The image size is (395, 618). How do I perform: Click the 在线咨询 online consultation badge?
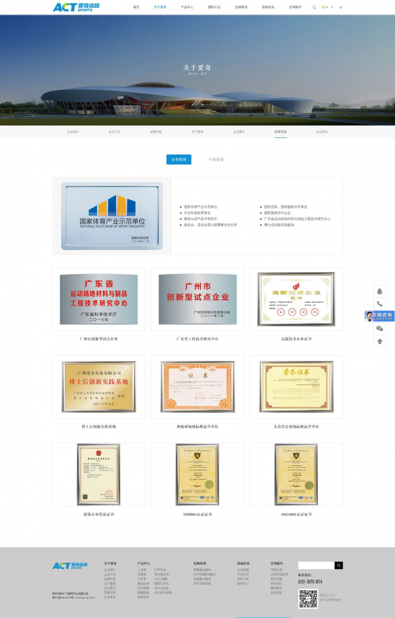click(379, 316)
